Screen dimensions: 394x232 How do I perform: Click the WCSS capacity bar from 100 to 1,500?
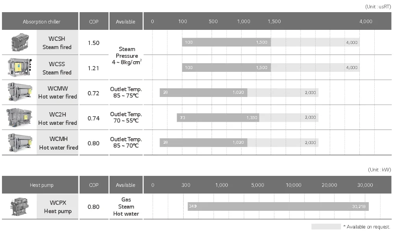226,68
